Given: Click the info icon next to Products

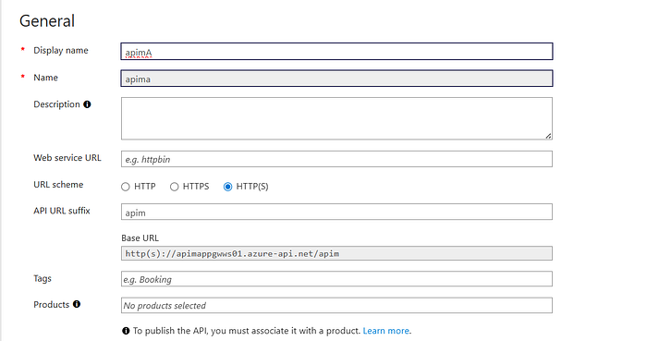Looking at the screenshot, I should 77,304.
